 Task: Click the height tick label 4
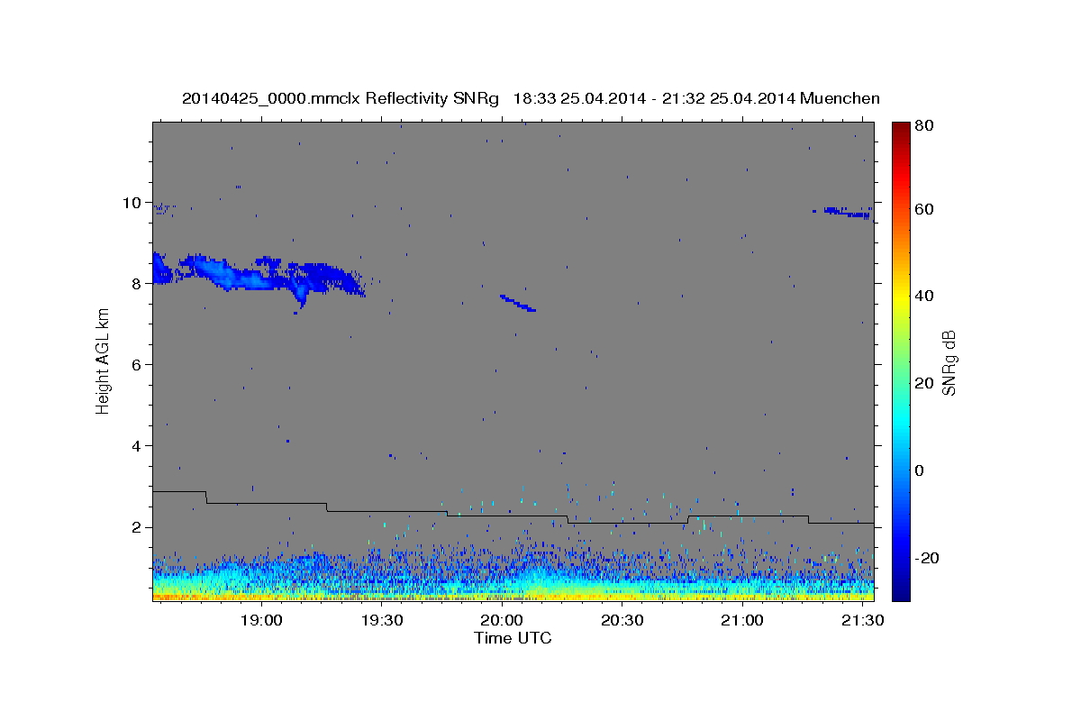click(137, 446)
